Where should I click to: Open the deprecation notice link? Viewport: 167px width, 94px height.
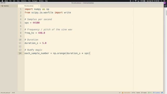pos(127,93)
